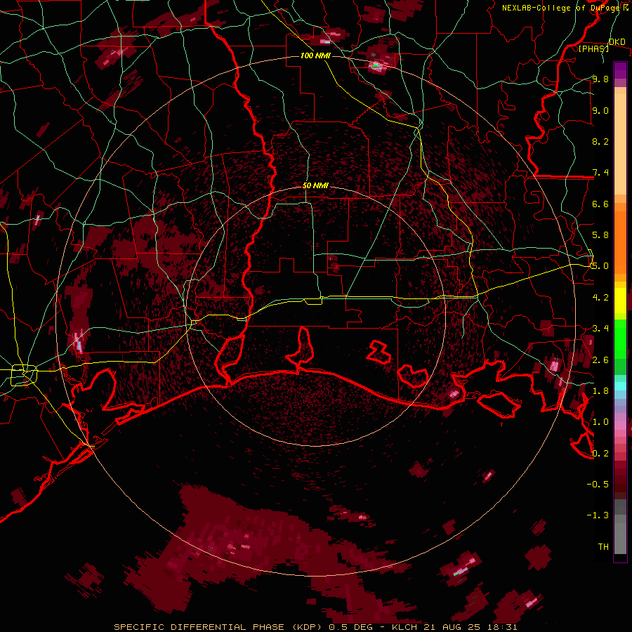Image resolution: width=632 pixels, height=632 pixels.
Task: Click the 8.2 scale value
Action: [x=600, y=141]
